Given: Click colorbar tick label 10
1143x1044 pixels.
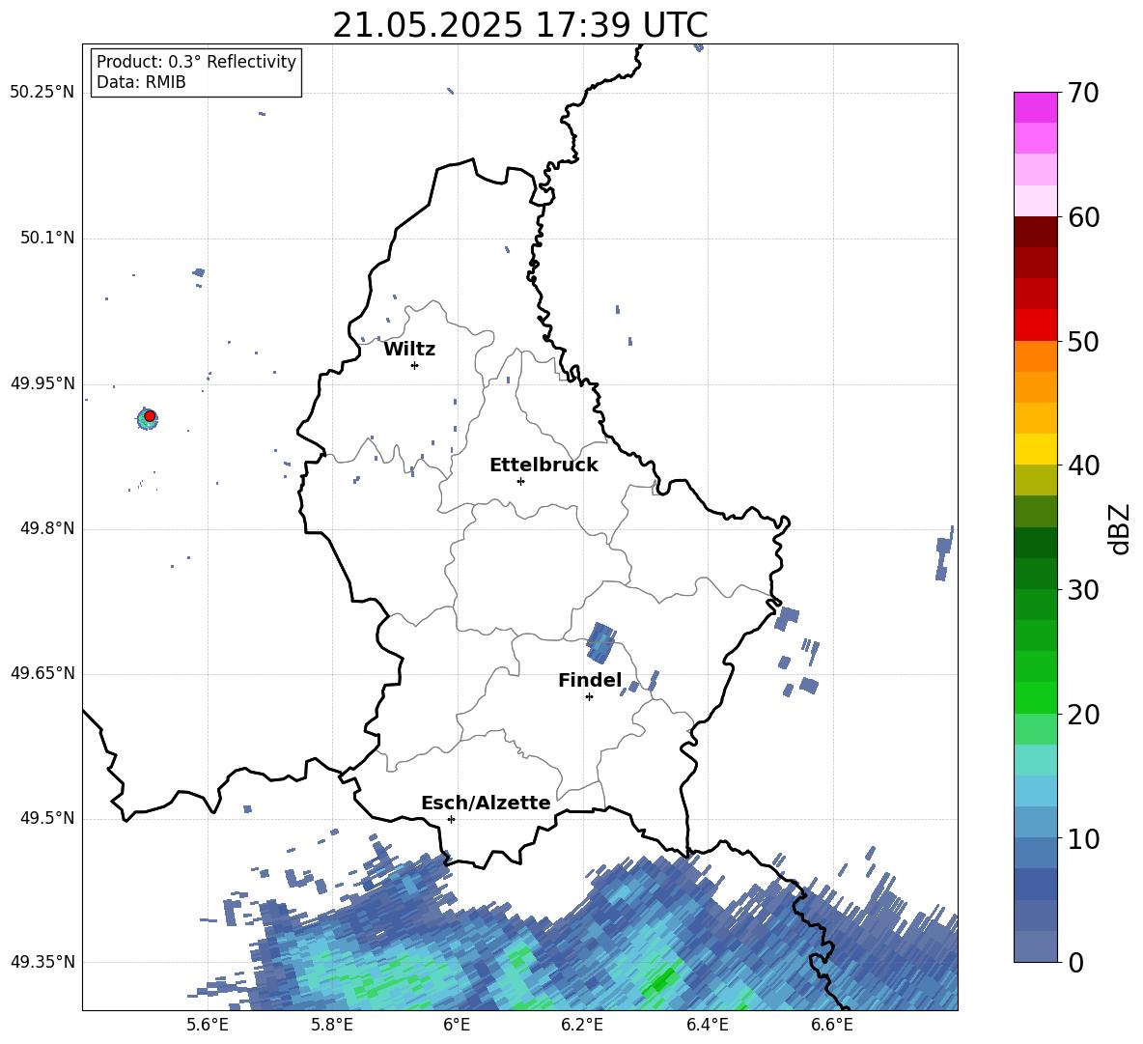Looking at the screenshot, I should [x=1083, y=838].
